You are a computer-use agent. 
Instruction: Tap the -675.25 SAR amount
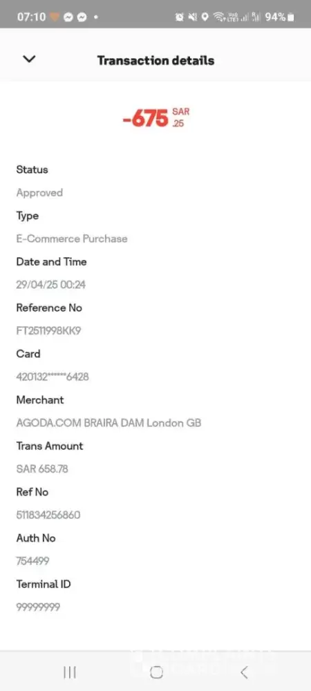coord(156,117)
